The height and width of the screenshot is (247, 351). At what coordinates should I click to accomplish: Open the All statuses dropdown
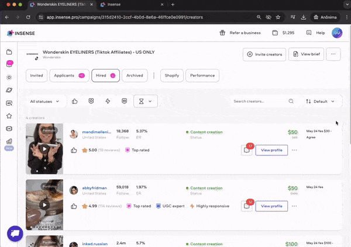44,102
